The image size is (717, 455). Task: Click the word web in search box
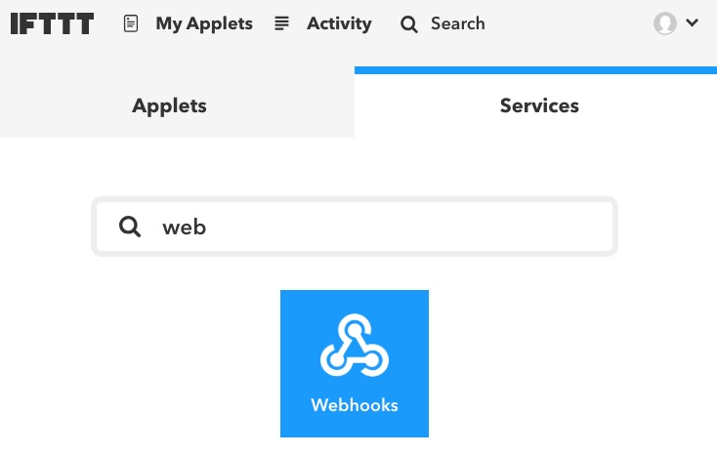coord(185,227)
